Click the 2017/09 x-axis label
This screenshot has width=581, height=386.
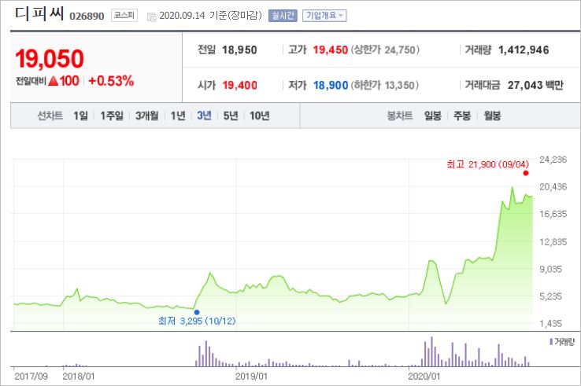[31, 377]
